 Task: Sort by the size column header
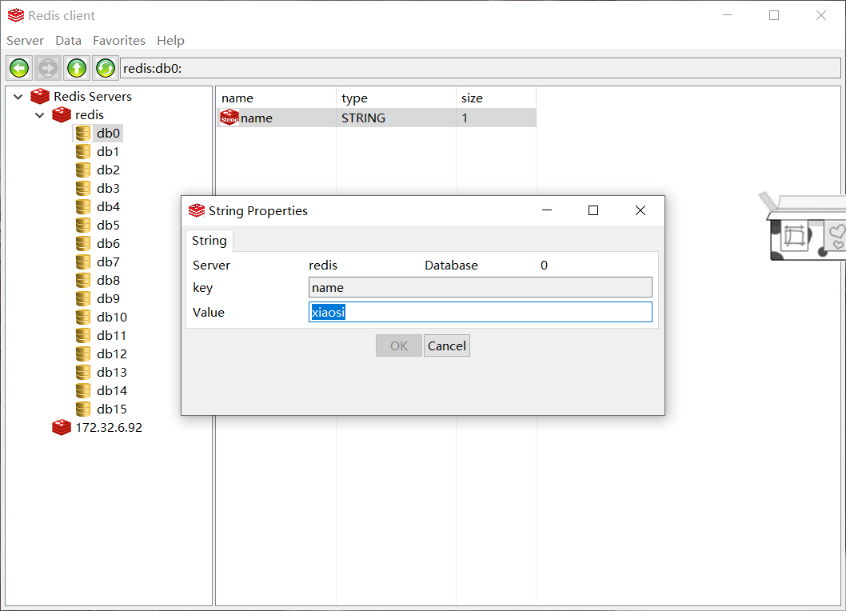point(496,98)
